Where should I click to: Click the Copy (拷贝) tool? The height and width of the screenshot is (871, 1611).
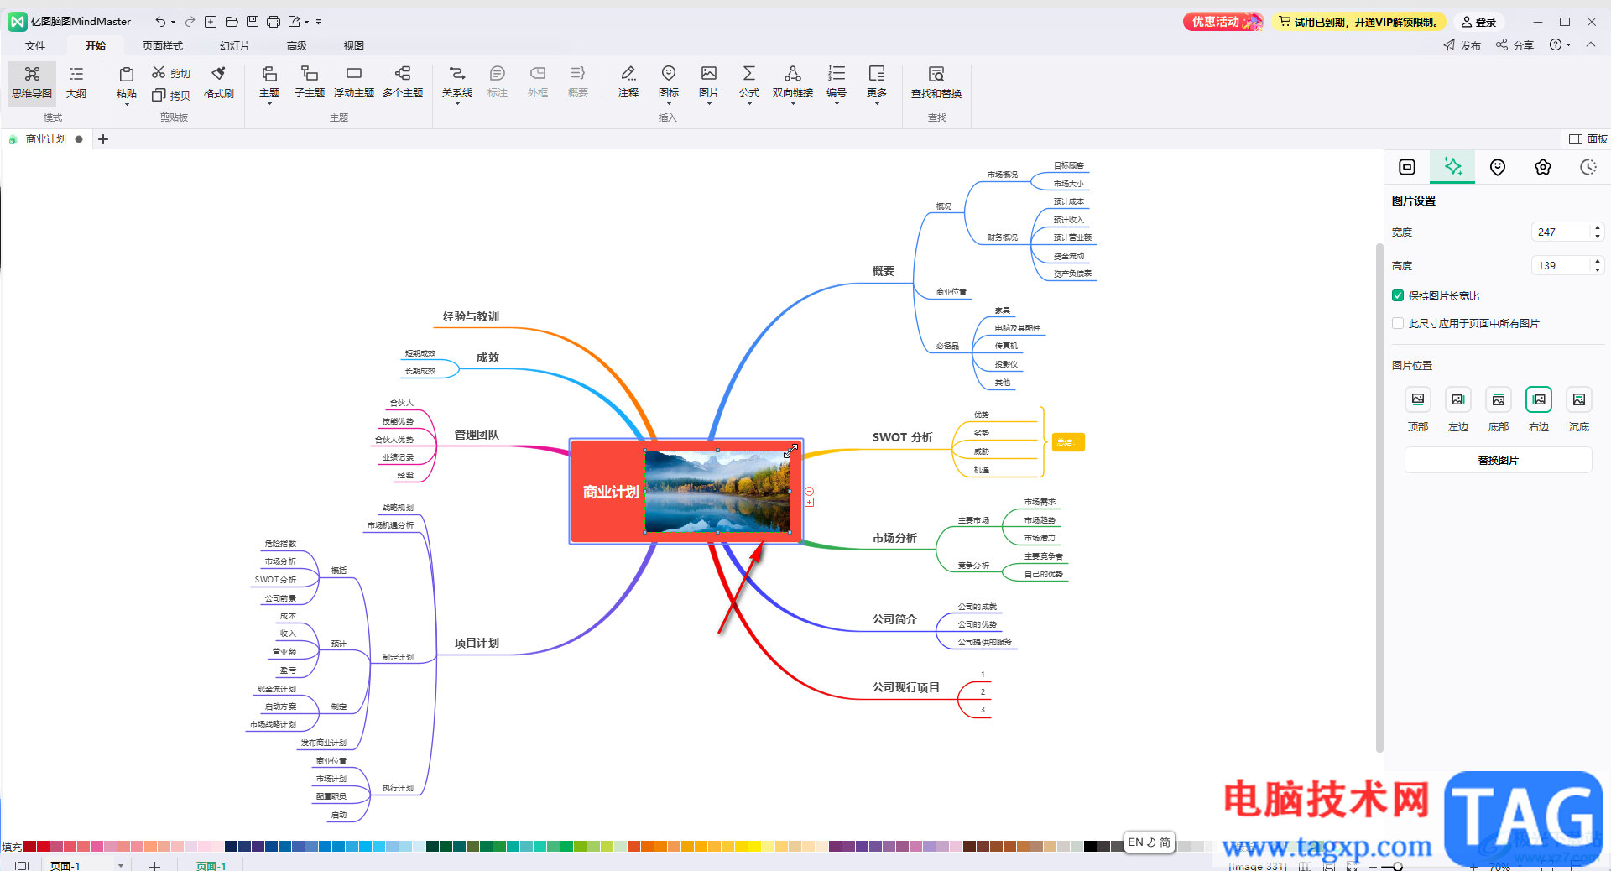pos(171,95)
